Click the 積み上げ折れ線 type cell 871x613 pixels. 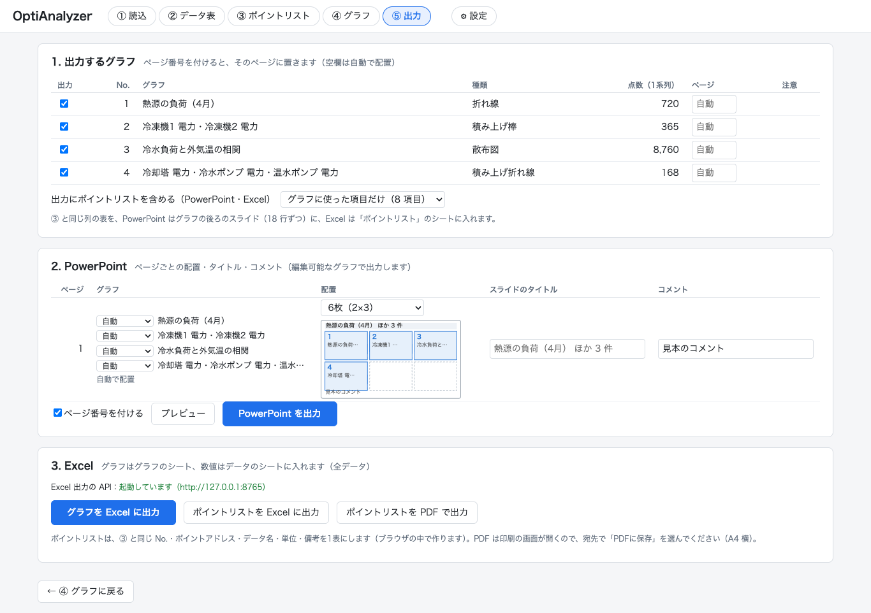click(x=503, y=173)
